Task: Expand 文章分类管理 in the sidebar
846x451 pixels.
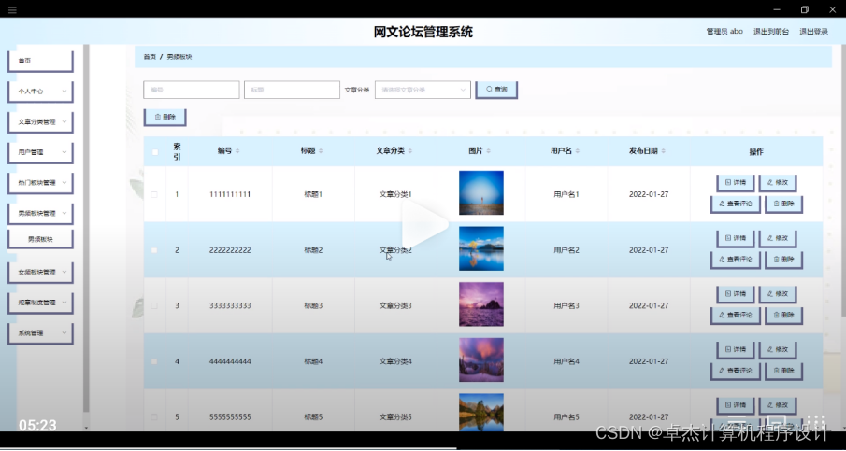Action: 40,122
